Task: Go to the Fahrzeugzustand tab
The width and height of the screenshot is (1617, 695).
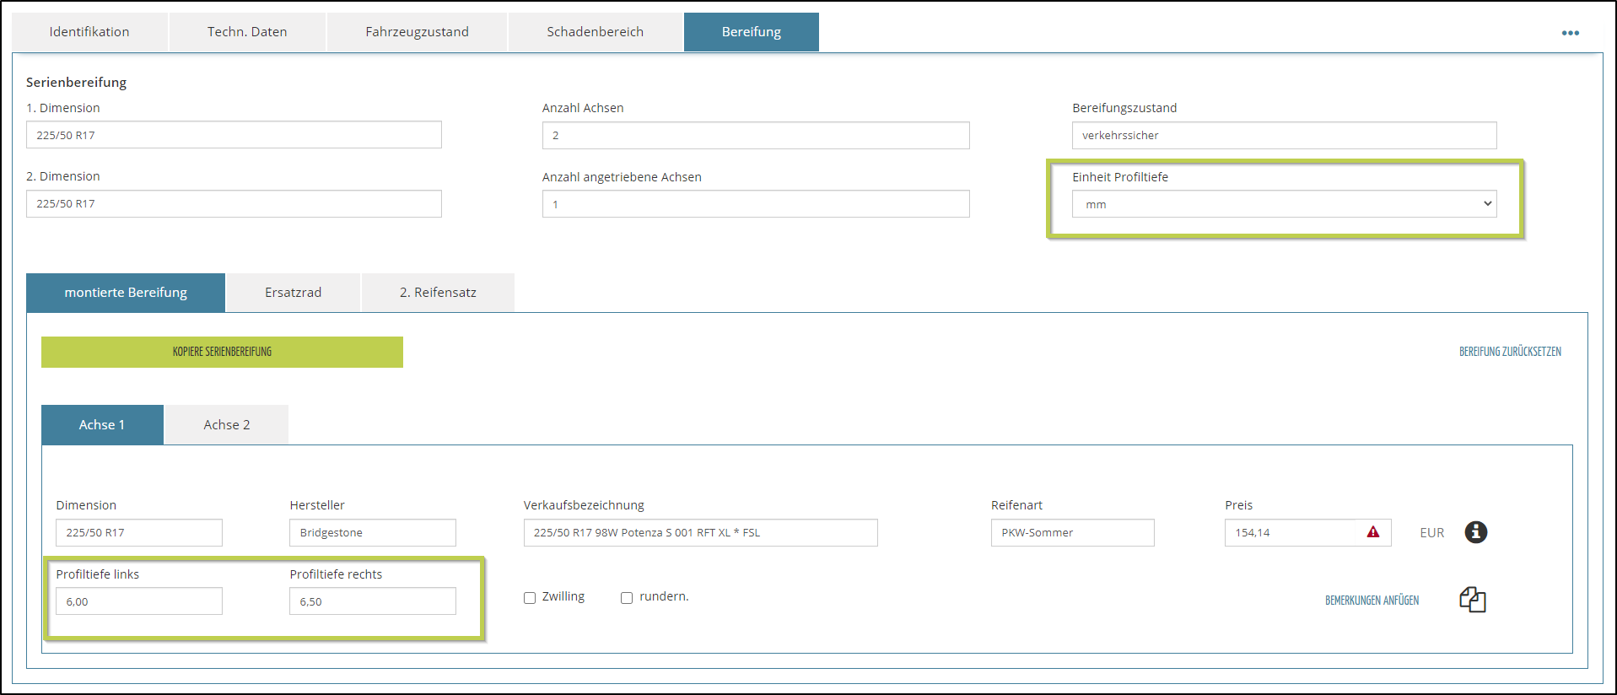Action: click(417, 32)
